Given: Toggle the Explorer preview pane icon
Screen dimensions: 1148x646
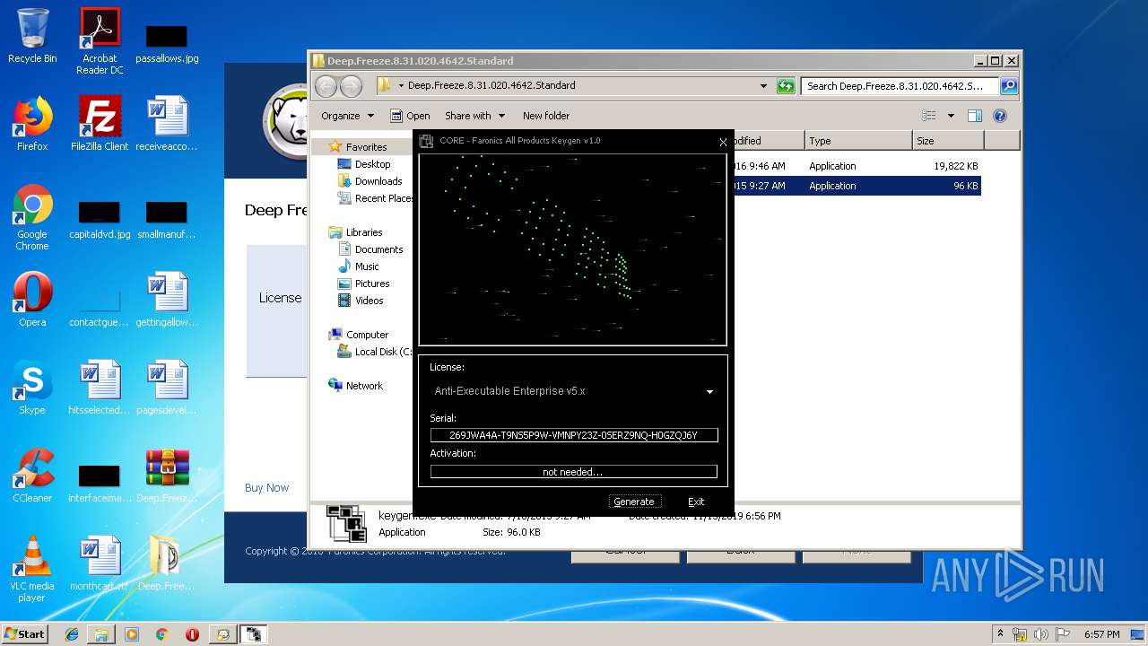Looking at the screenshot, I should [x=975, y=116].
